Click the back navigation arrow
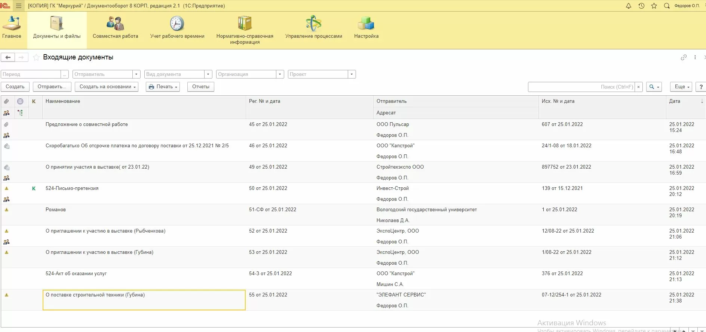This screenshot has height=332, width=706. pos(8,58)
